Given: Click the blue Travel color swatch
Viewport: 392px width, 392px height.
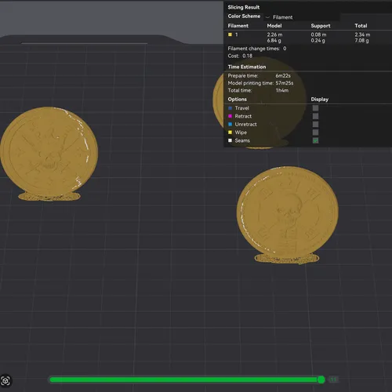Looking at the screenshot, I should click(x=230, y=108).
